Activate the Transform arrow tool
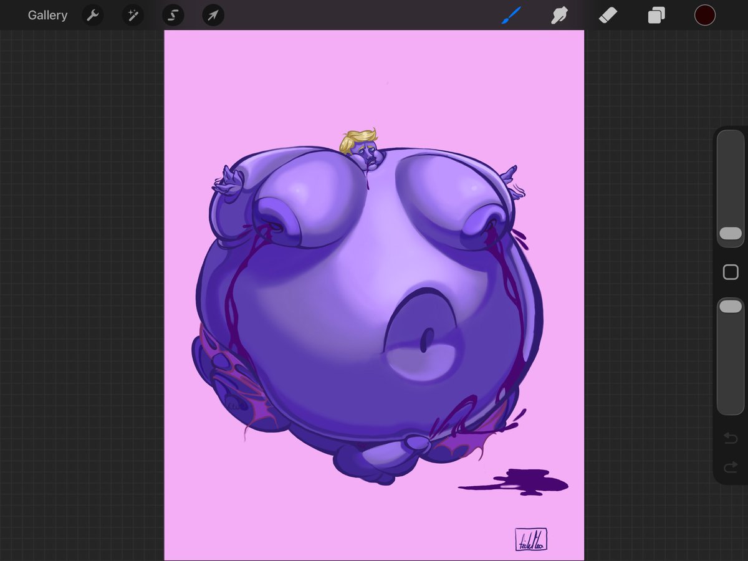This screenshot has width=748, height=561. (x=213, y=16)
